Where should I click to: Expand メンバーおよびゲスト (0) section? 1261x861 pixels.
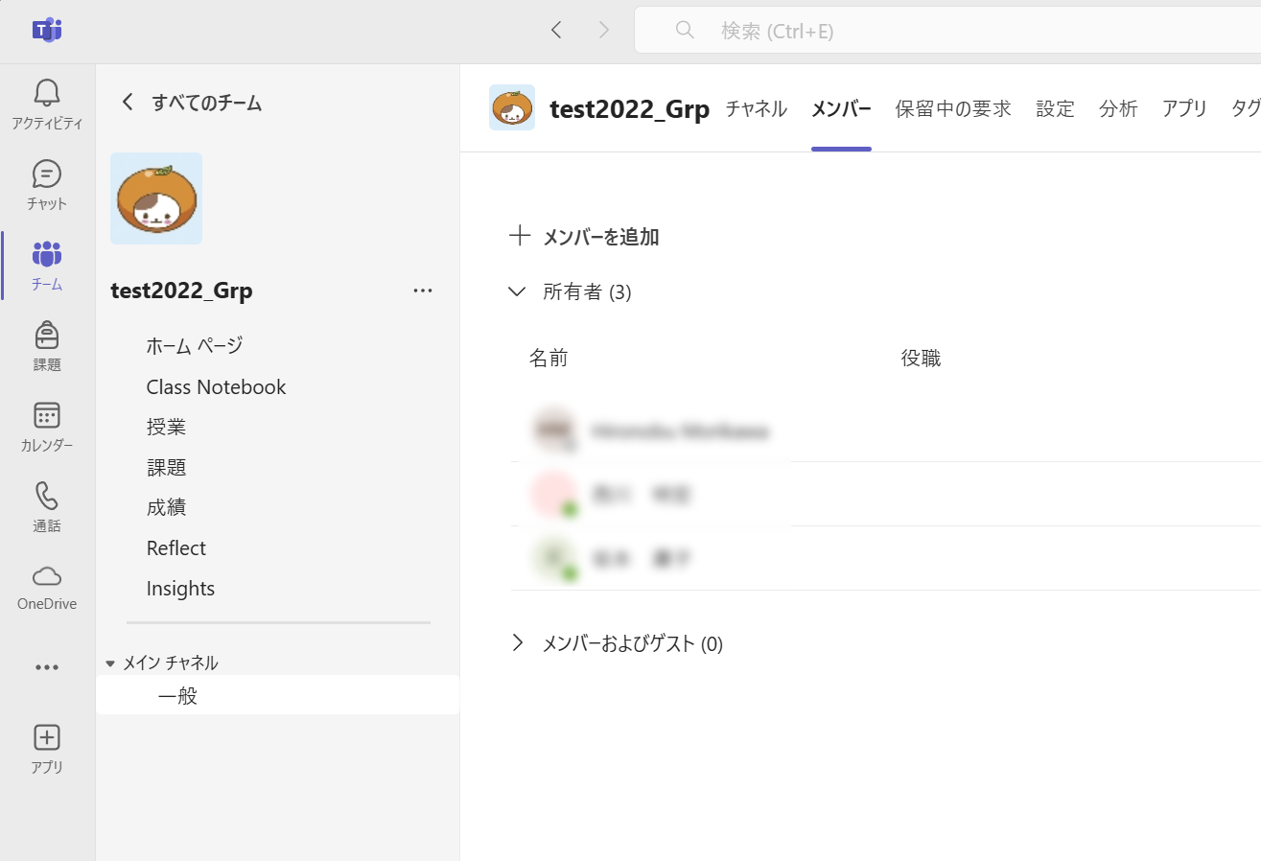(518, 643)
